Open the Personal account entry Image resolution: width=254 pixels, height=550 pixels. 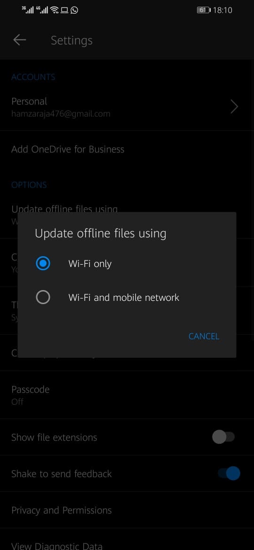click(x=127, y=107)
